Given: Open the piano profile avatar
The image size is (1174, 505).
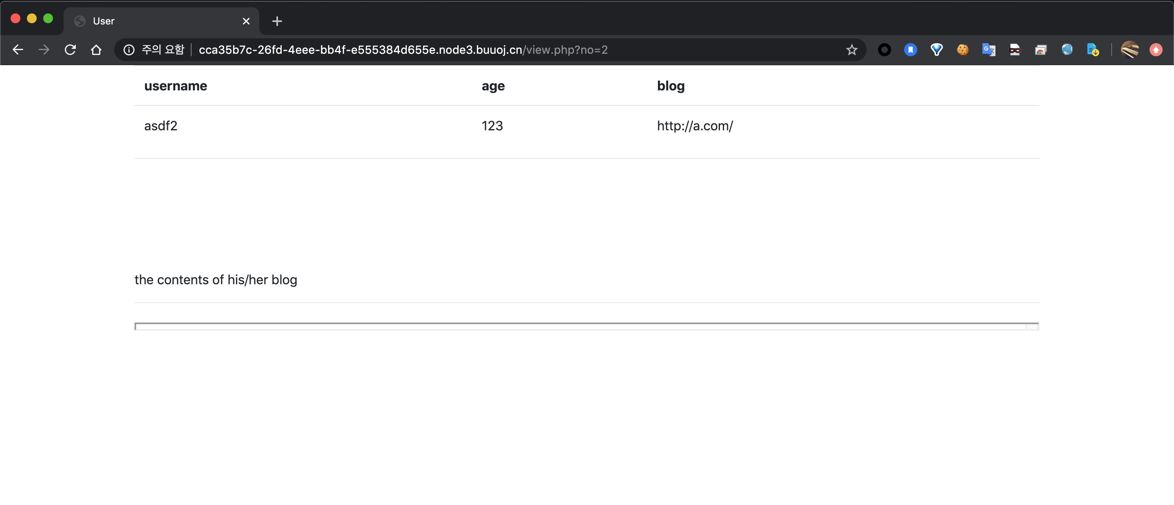Looking at the screenshot, I should click(x=1130, y=50).
